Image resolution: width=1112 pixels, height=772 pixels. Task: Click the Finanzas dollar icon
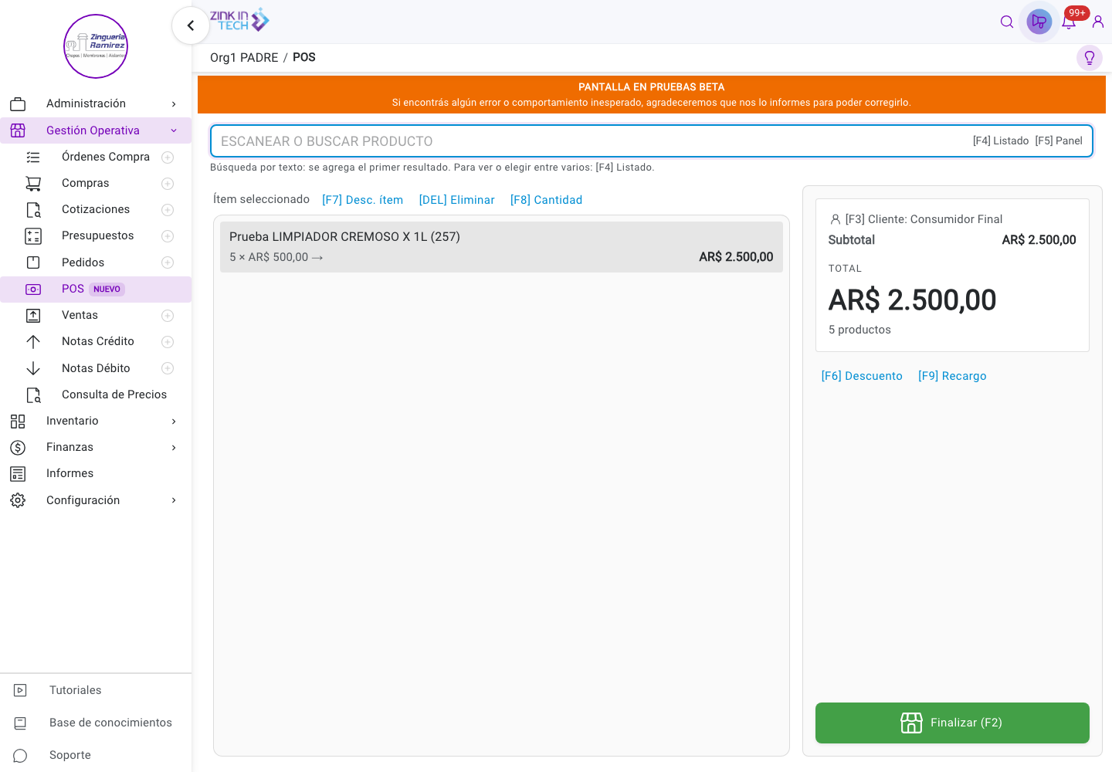pos(18,447)
